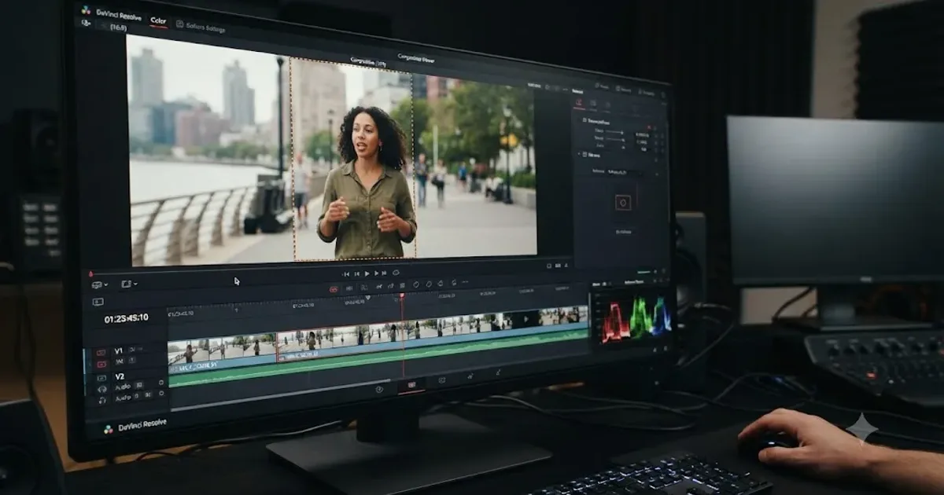Play the clip using the transport play button
This screenshot has height=495, width=944.
coord(367,273)
